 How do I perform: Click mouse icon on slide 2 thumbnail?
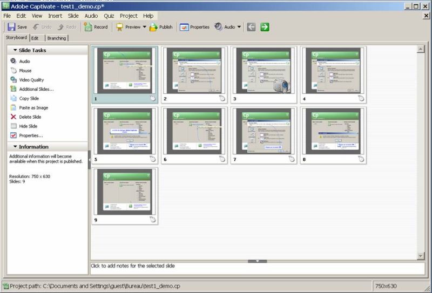[x=222, y=98]
